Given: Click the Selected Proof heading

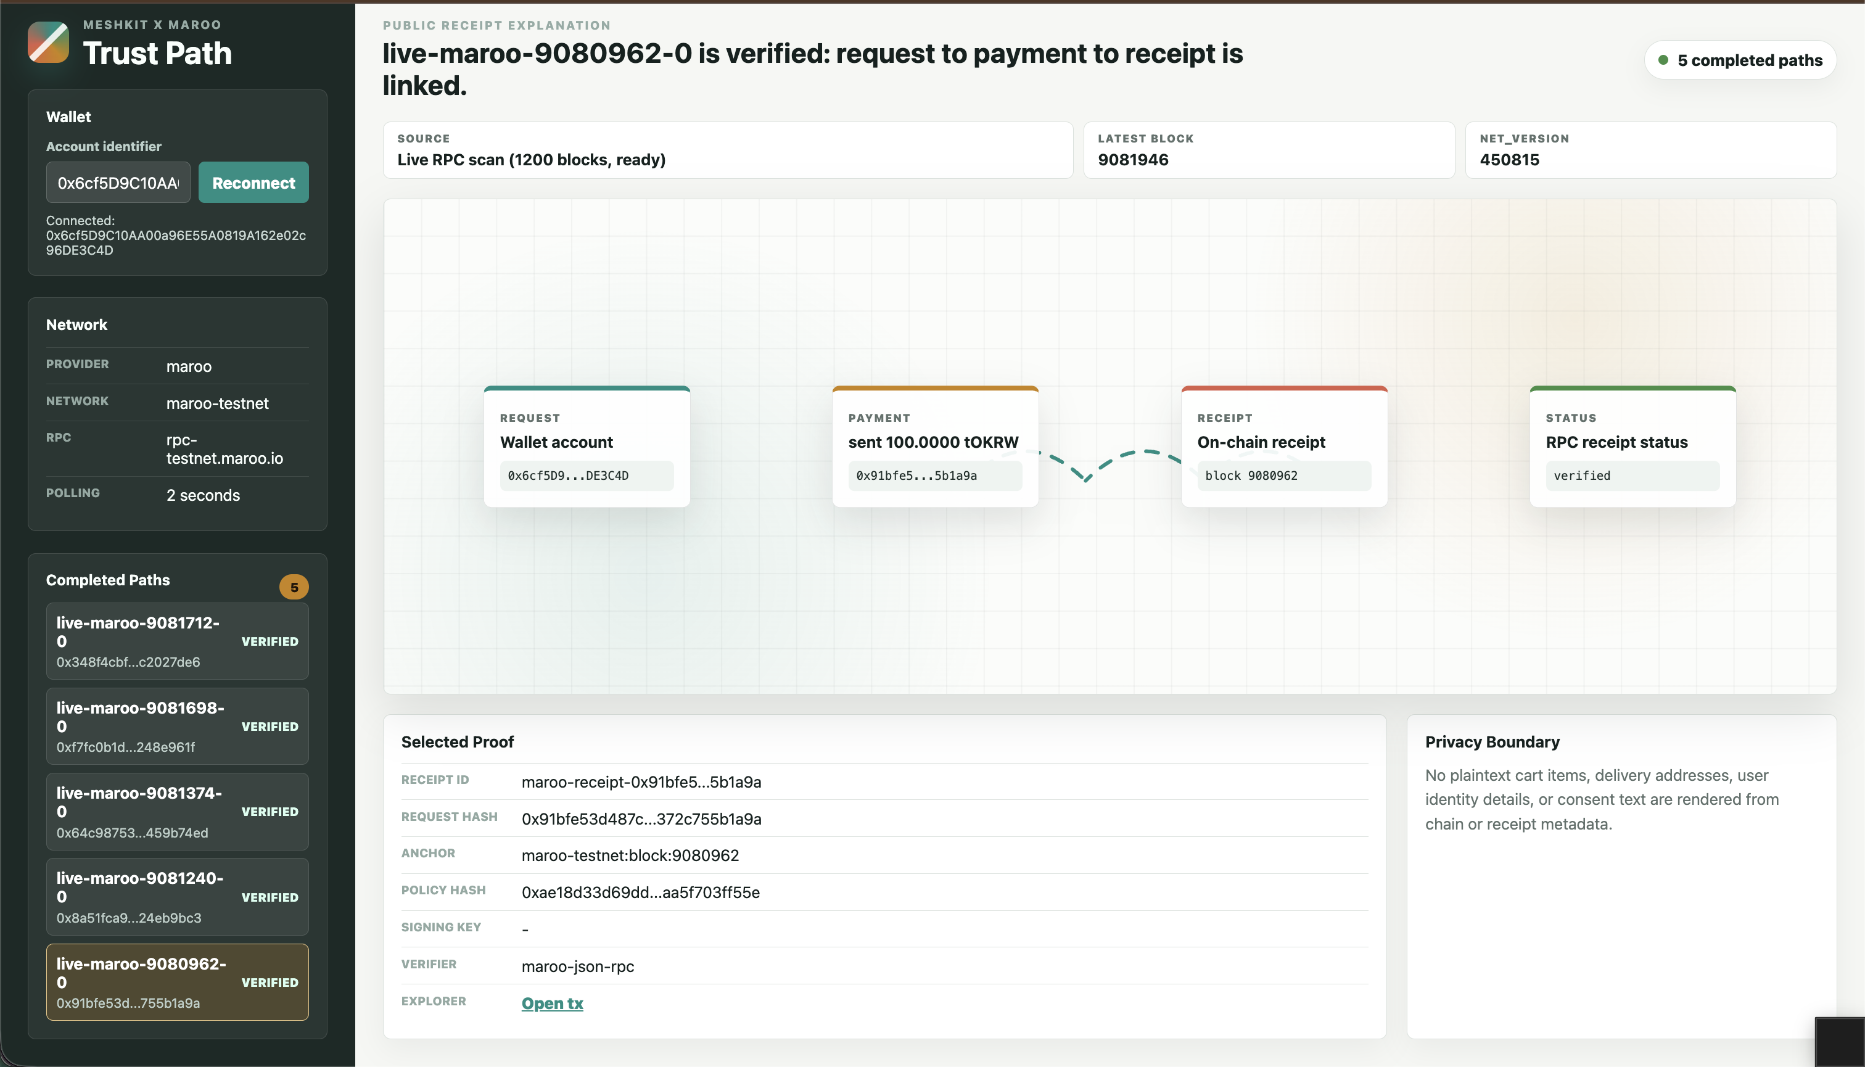Looking at the screenshot, I should click(457, 741).
